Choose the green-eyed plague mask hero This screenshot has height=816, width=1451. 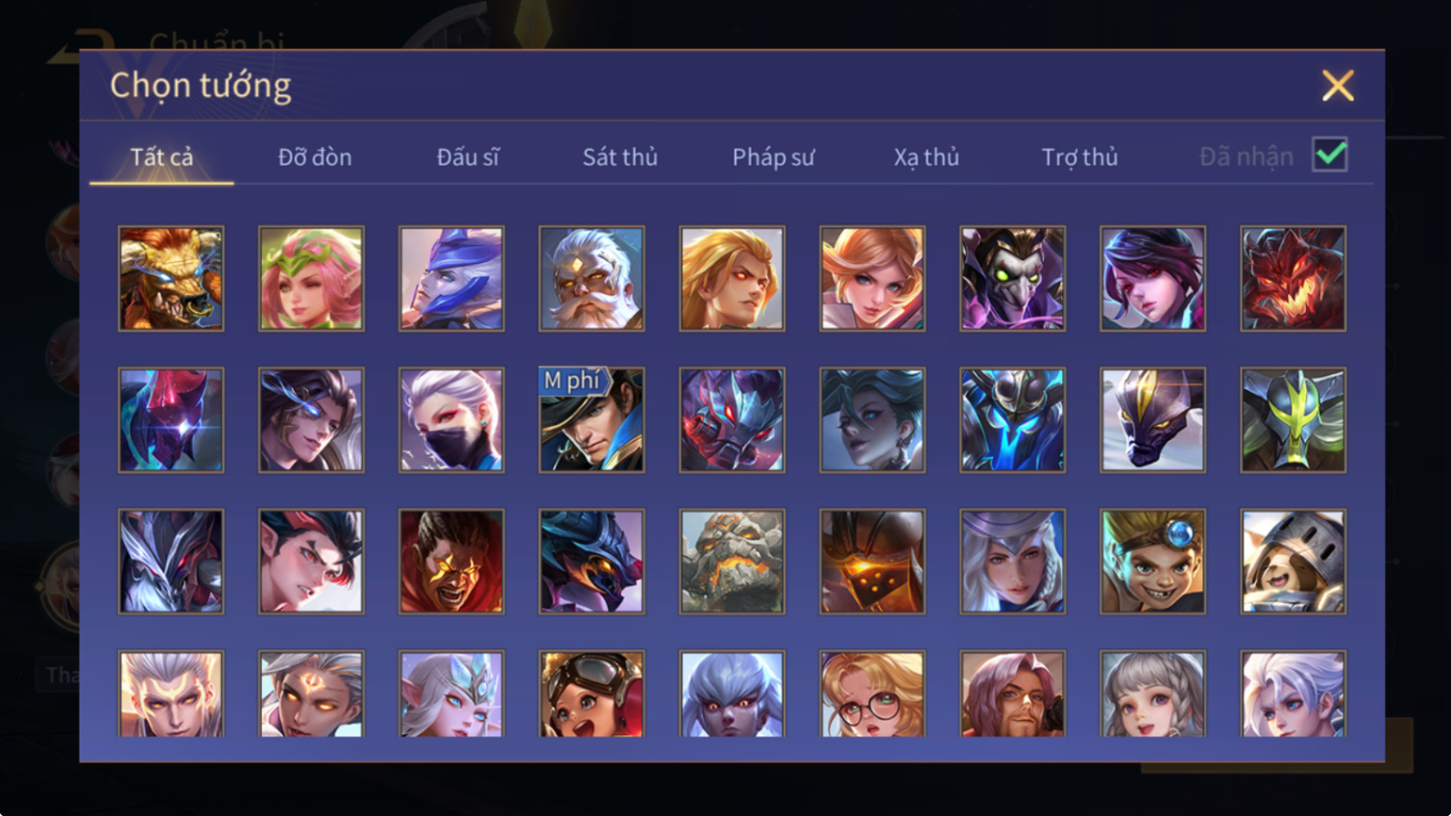[x=1012, y=278]
